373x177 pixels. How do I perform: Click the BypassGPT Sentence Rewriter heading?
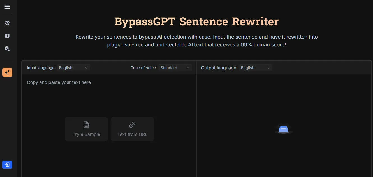point(196,21)
